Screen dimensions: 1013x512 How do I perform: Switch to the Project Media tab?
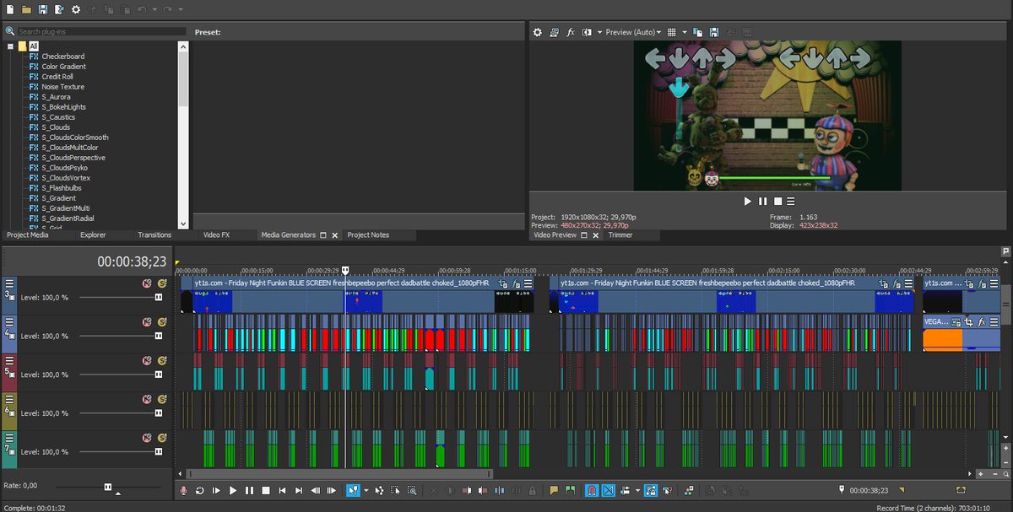pyautogui.click(x=28, y=234)
